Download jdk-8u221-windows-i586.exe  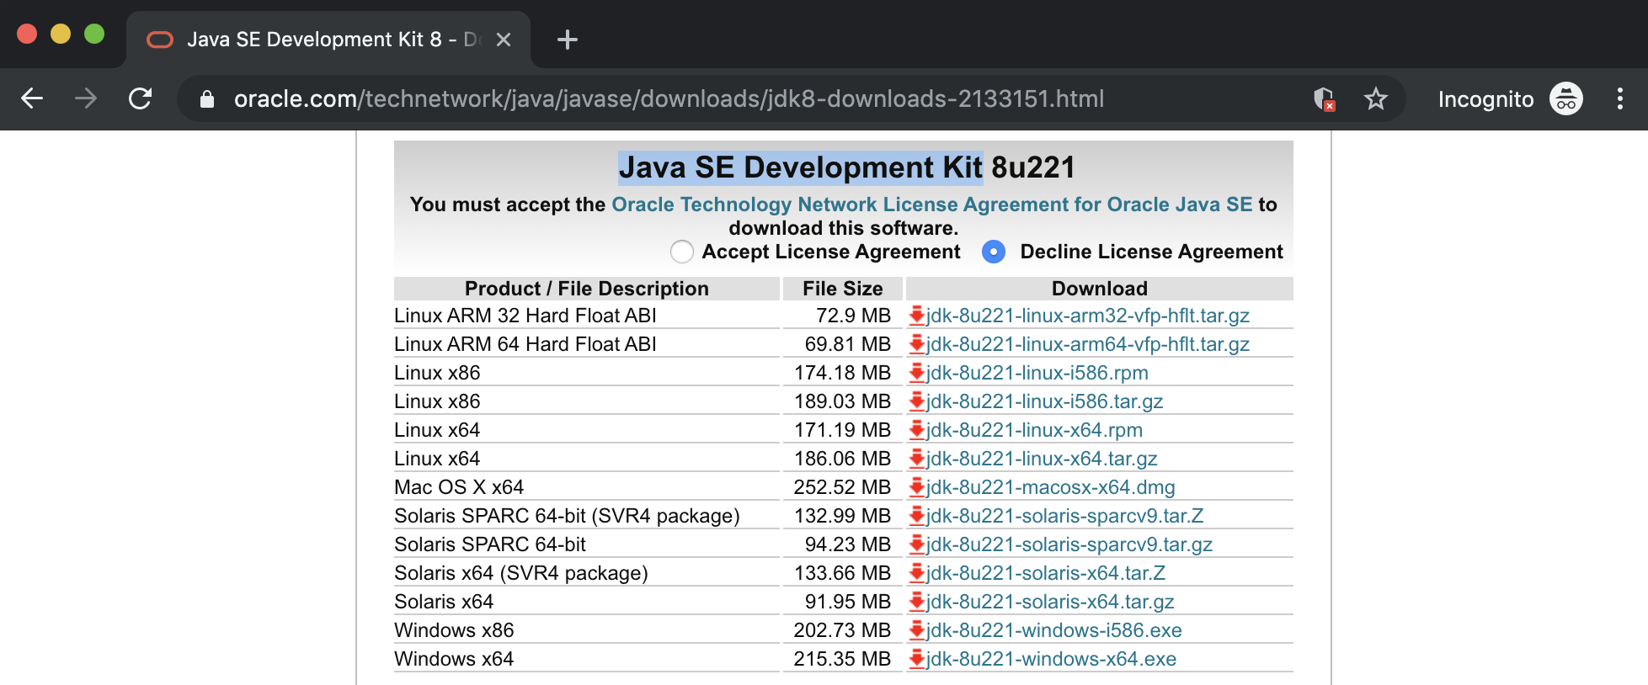pos(1053,630)
